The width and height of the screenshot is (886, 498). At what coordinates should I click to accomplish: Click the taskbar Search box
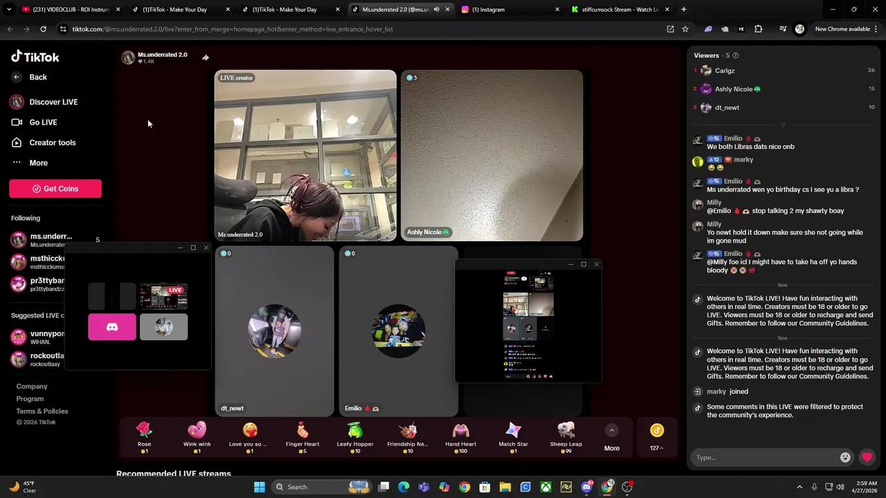pyautogui.click(x=323, y=487)
